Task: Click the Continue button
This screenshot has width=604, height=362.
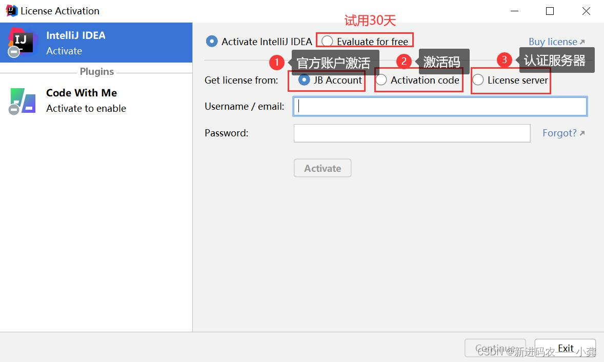Action: [x=495, y=348]
